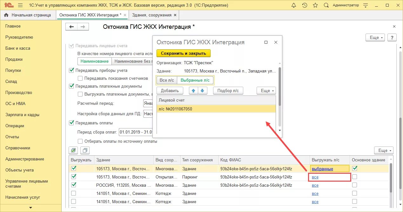Screen dimensions: 403x212
Task: Click the Период сбора оплат input field
Action: (136, 132)
